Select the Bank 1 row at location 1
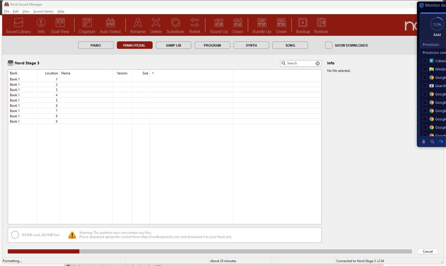 [x=164, y=79]
